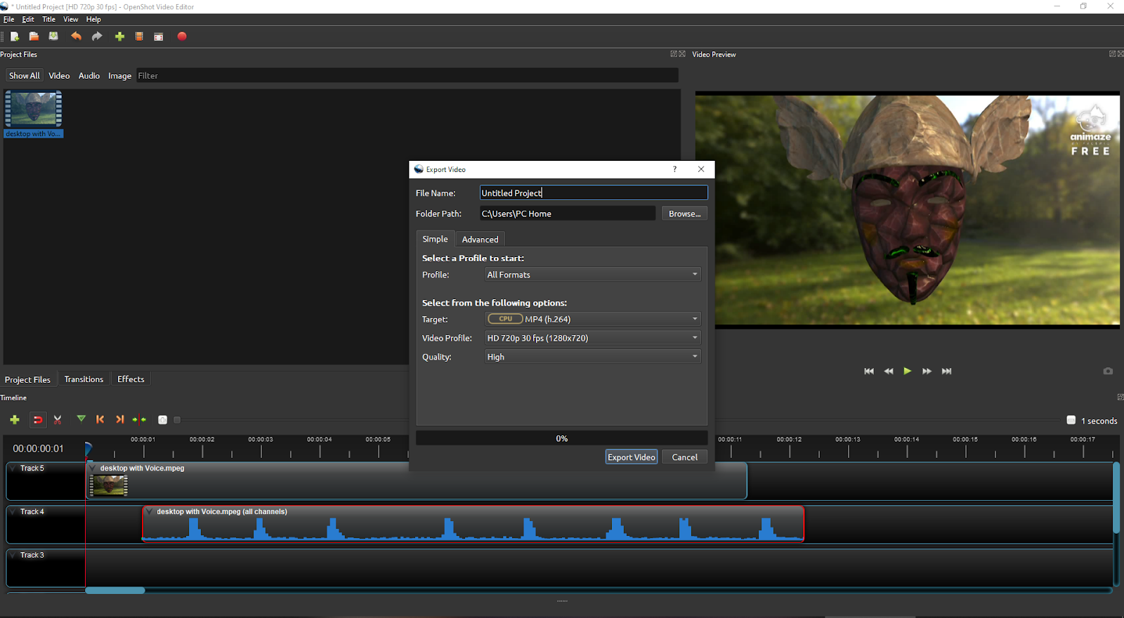Open the File menu
This screenshot has width=1124, height=618.
pyautogui.click(x=8, y=20)
